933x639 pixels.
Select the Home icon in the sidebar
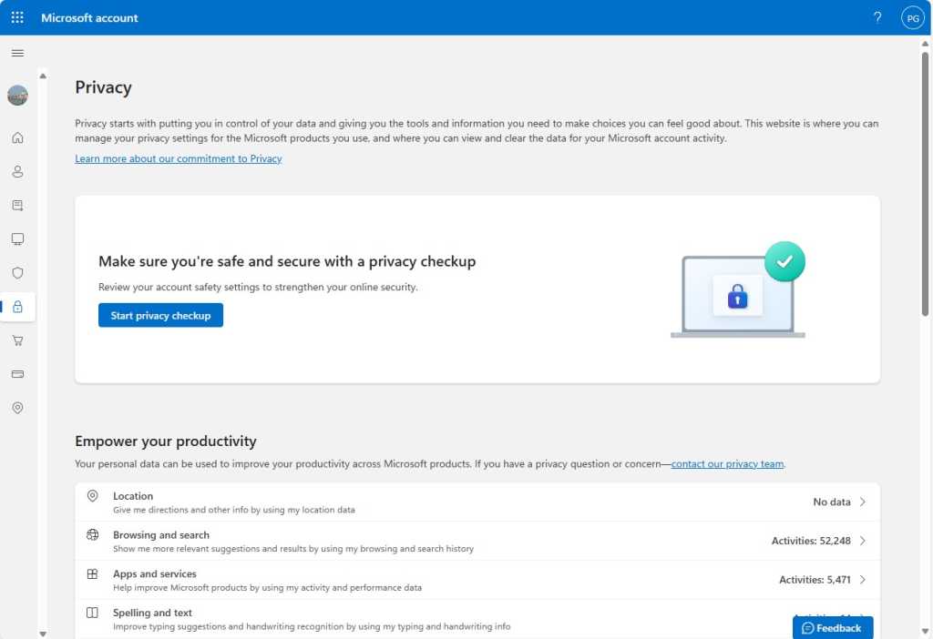coord(16,137)
